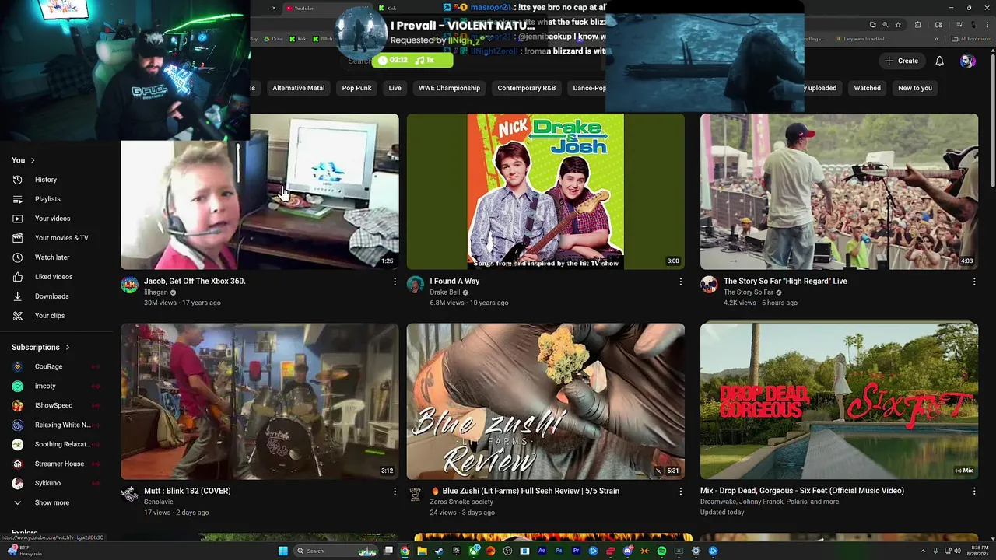Open Steam from the taskbar
Screen dimensions: 996x560
click(439, 551)
